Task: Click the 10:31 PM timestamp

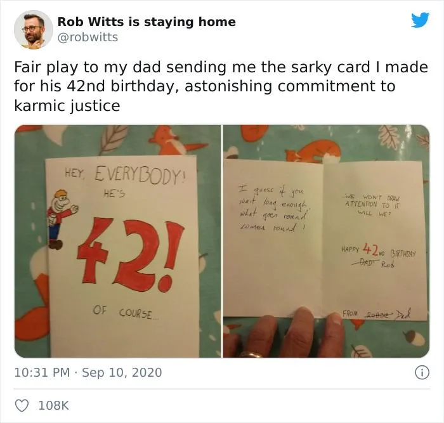Action: click(42, 372)
